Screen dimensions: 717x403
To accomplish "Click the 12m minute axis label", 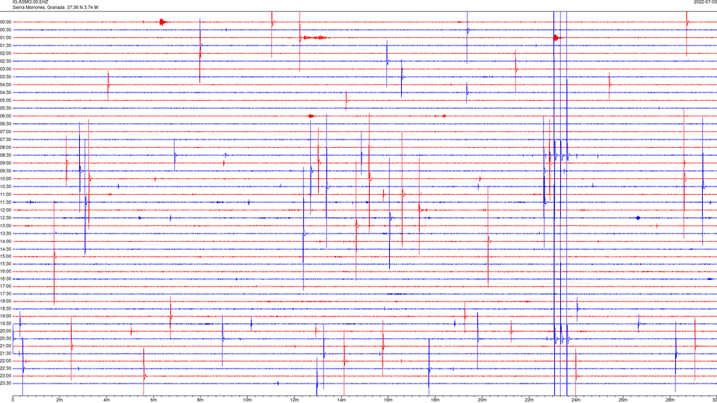I will [294, 400].
